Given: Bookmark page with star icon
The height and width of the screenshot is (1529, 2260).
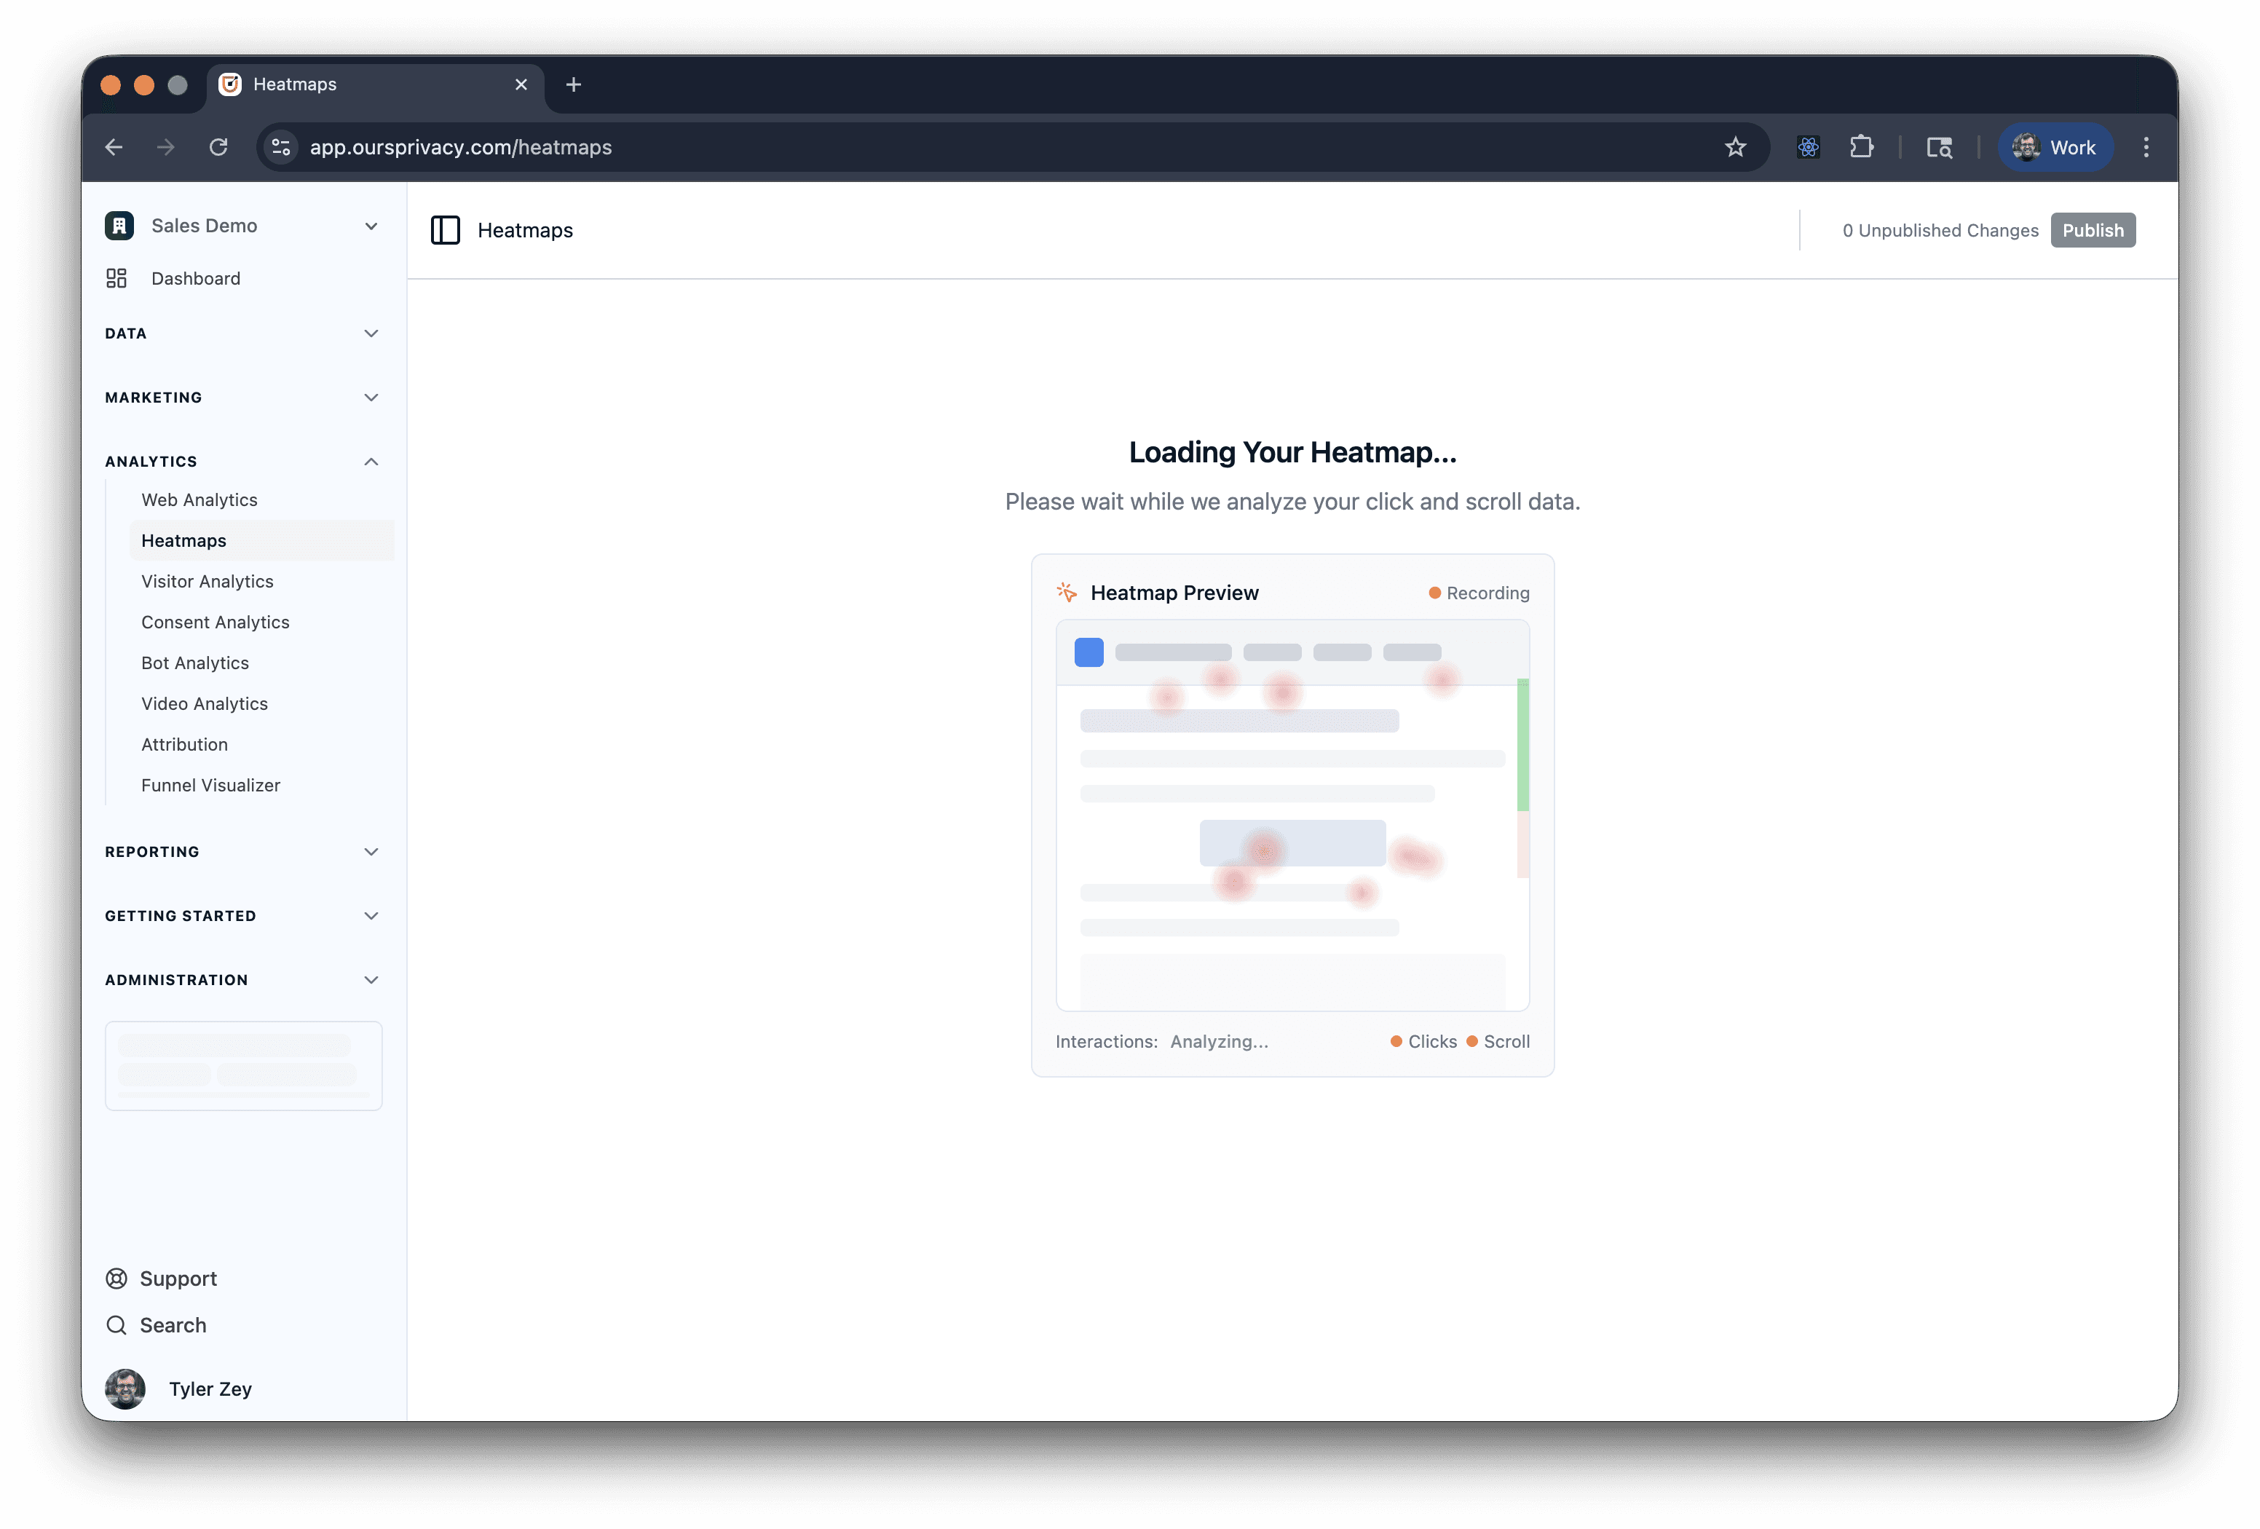Looking at the screenshot, I should click(x=1735, y=147).
